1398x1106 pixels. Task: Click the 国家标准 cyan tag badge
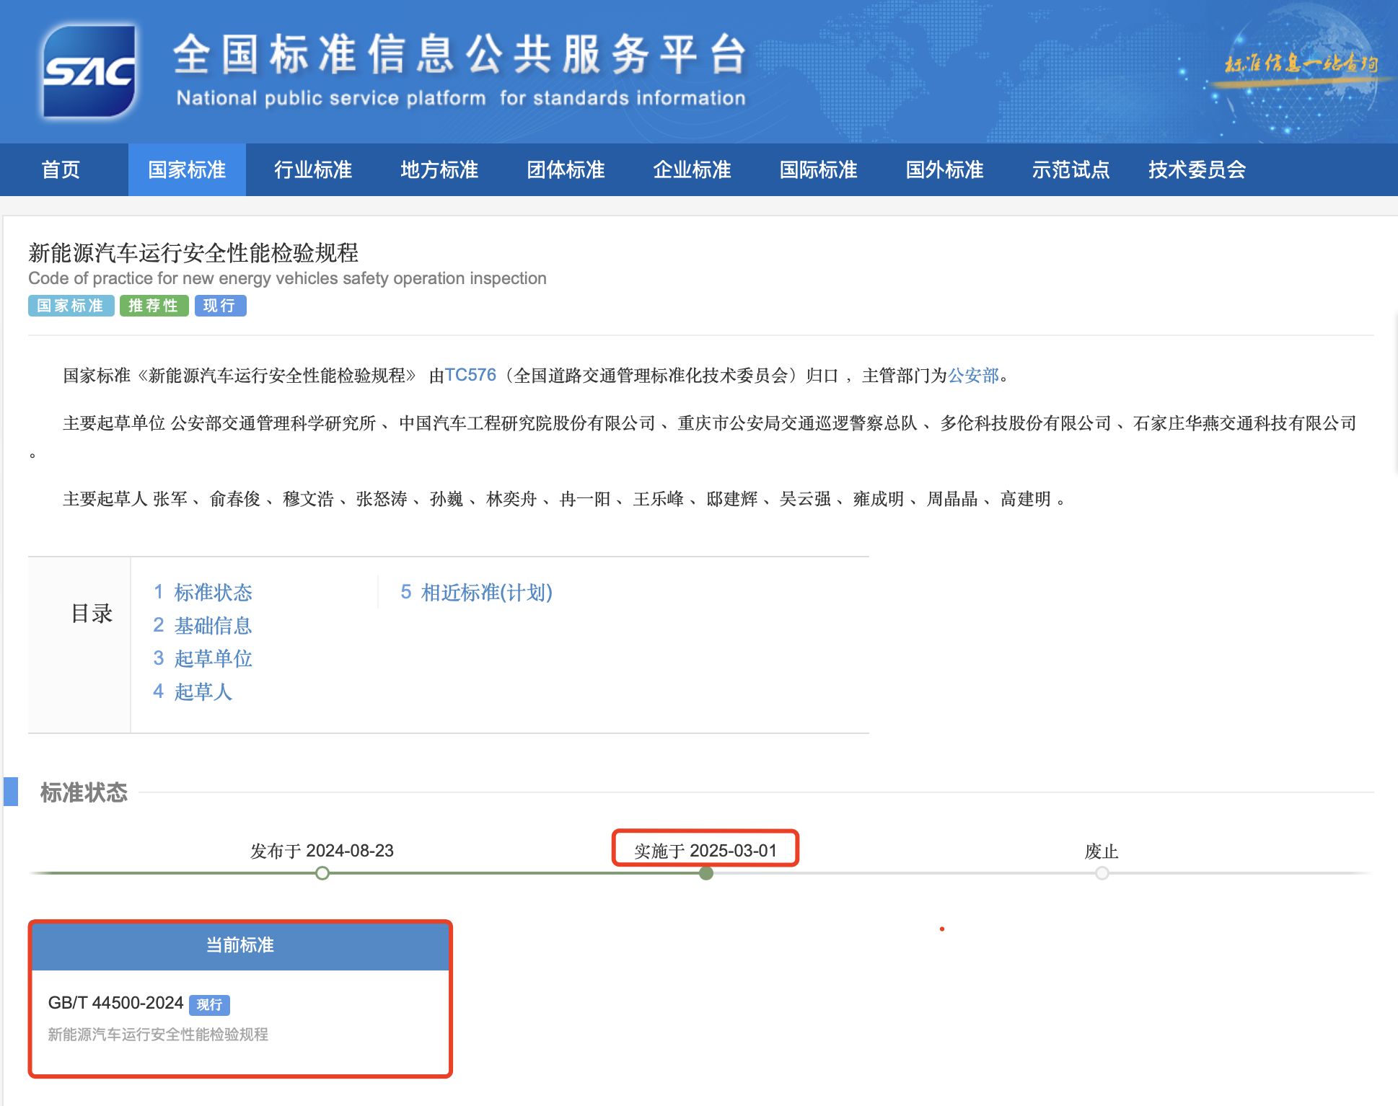tap(71, 306)
